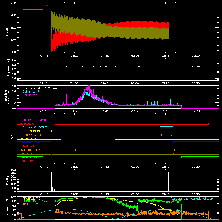Screen dimensions: 222x222
Task: Click the 01:15 tick label under Quality plot
Action: [x=44, y=195]
